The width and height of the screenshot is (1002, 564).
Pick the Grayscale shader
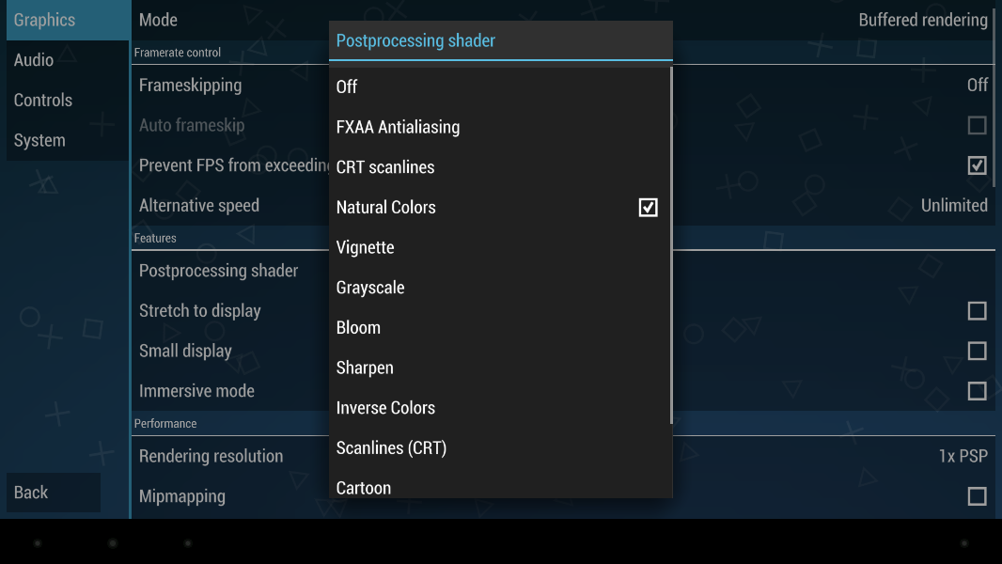point(370,288)
